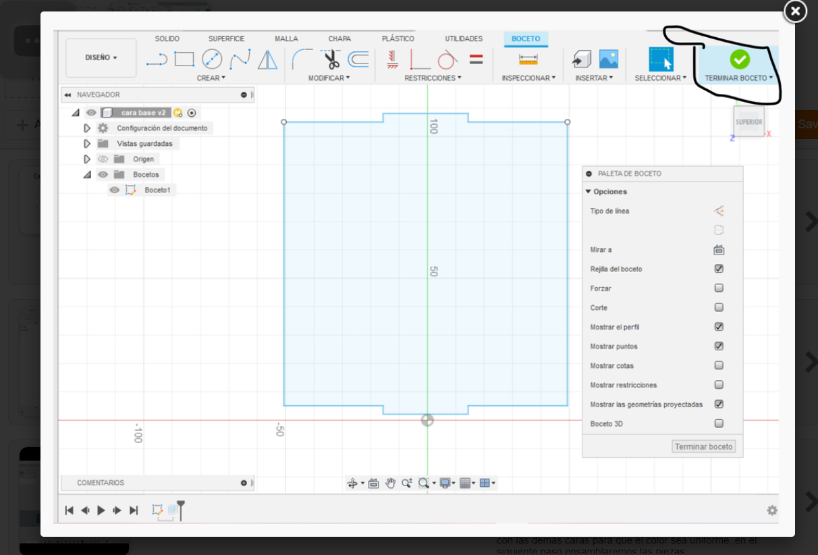Toggle visibility eye of Origen folder
The width and height of the screenshot is (818, 555).
click(103, 159)
